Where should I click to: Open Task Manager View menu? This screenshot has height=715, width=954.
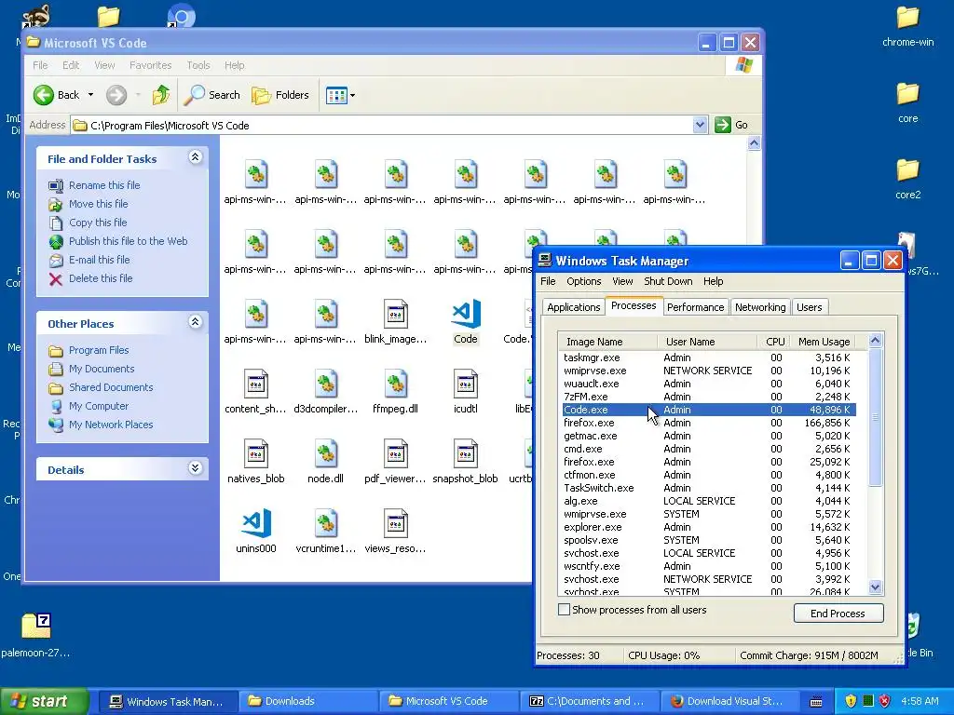622,281
